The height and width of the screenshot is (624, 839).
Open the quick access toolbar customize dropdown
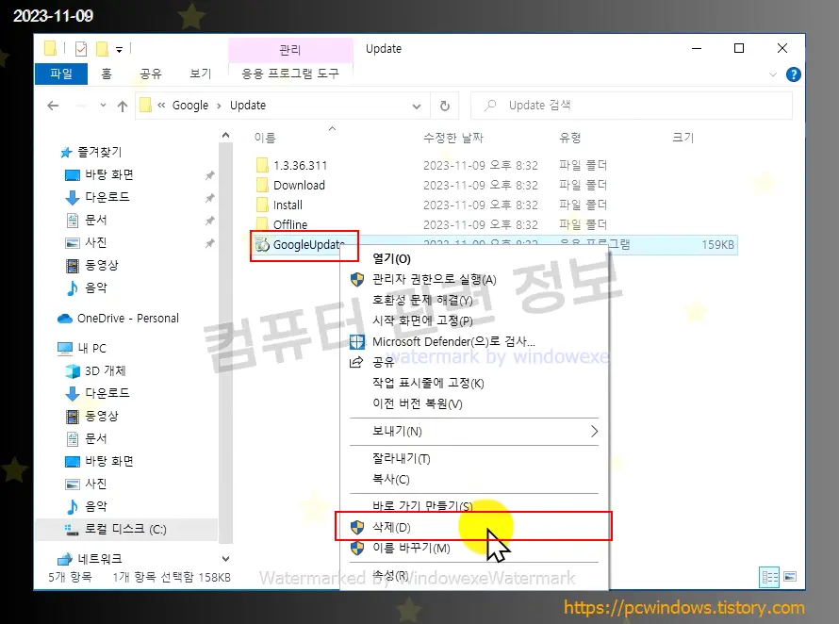tap(120, 50)
